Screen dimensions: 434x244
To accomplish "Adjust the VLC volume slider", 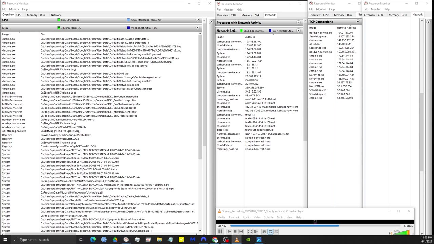I will pos(402,233).
